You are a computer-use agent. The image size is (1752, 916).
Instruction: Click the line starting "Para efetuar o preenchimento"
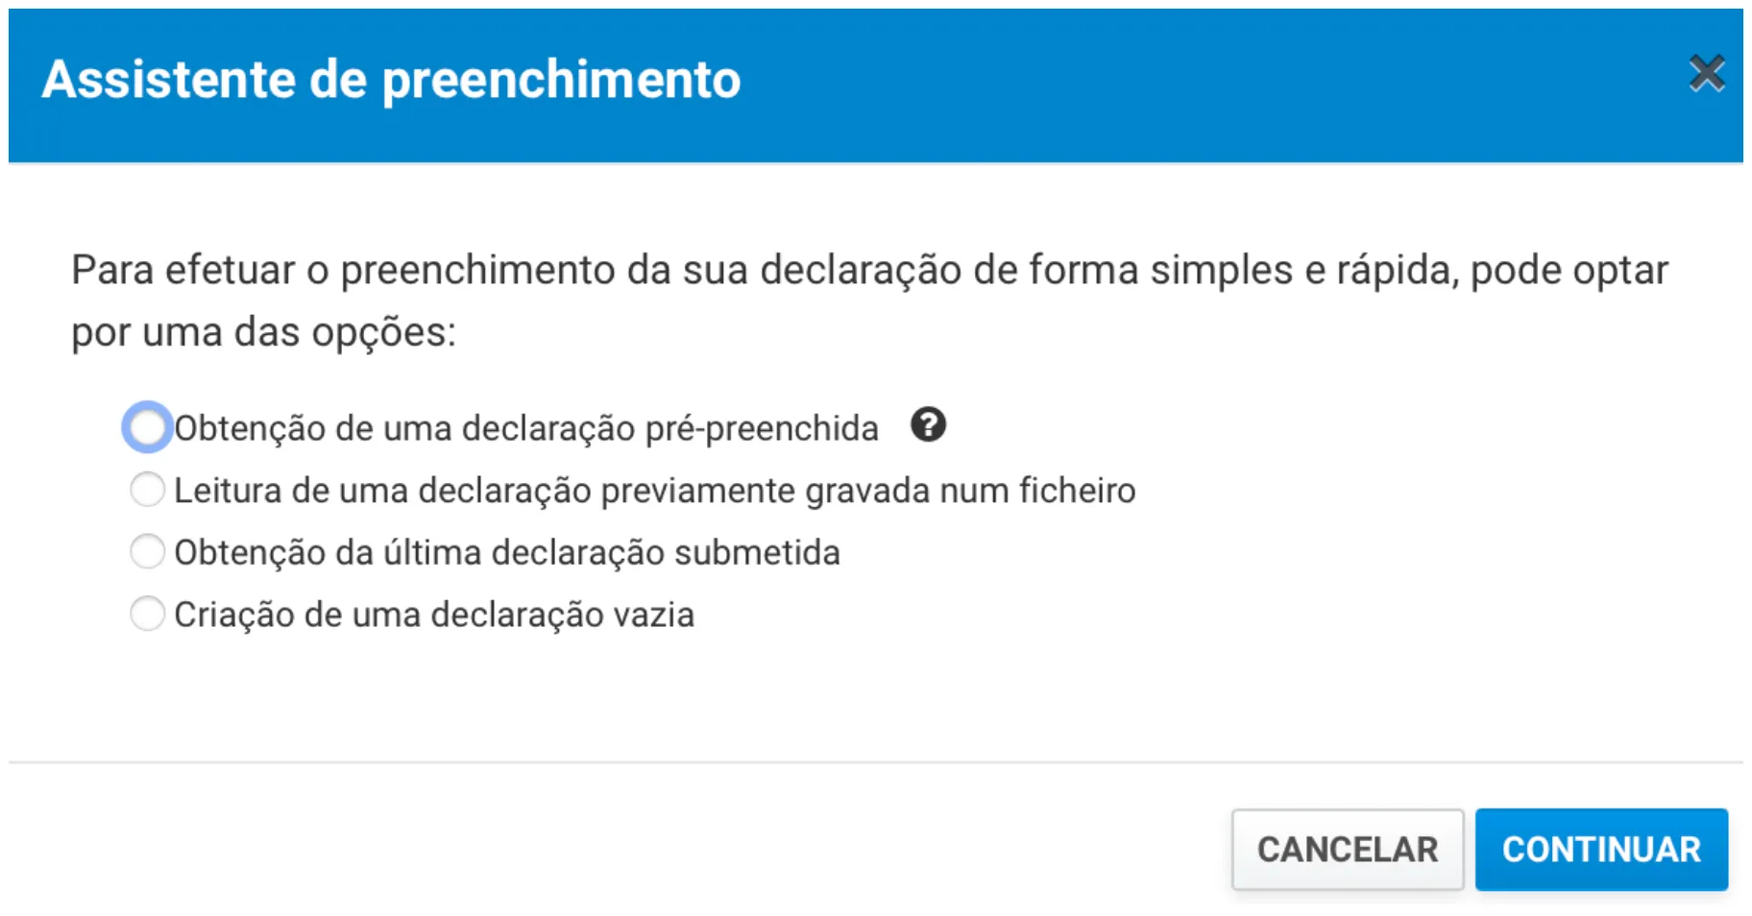[x=869, y=270]
